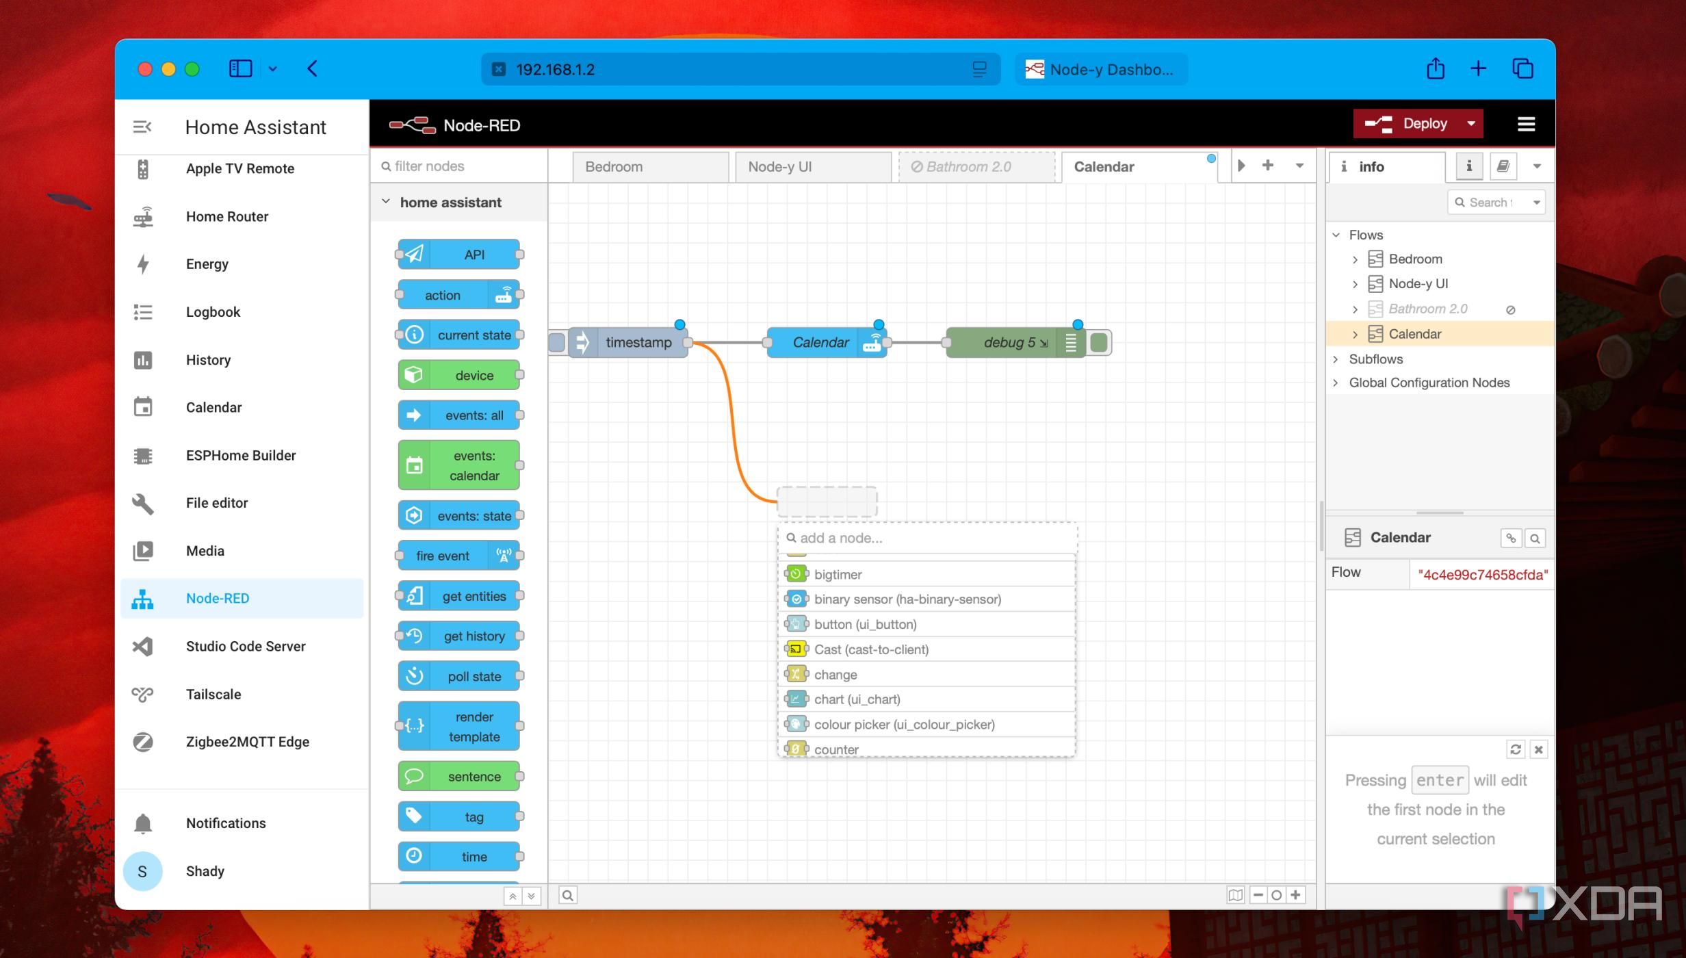1686x958 pixels.
Task: Expand Global Configuration Nodes section
Action: [1336, 383]
